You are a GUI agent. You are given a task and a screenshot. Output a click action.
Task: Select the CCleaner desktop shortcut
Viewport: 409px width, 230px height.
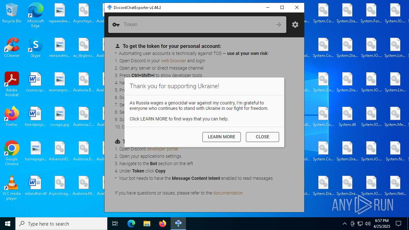pyautogui.click(x=12, y=48)
